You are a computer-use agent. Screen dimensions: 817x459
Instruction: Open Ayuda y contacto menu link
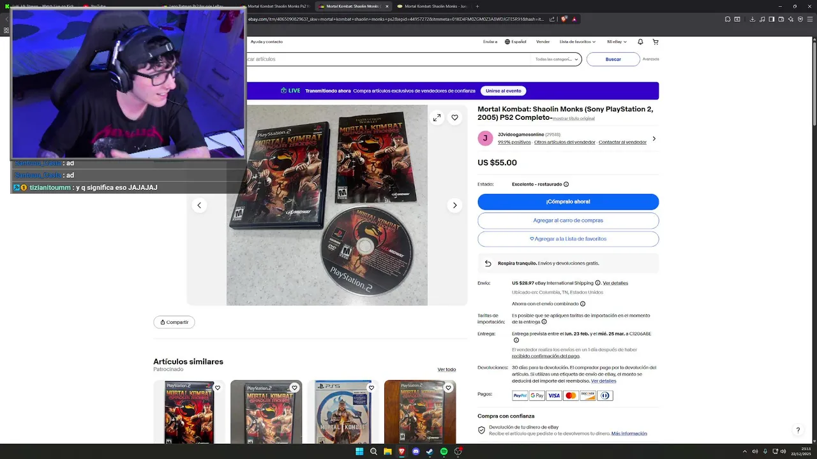pyautogui.click(x=267, y=41)
